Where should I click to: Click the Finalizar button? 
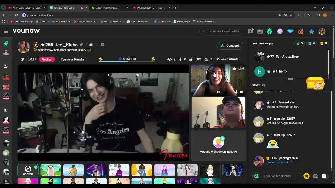click(x=47, y=60)
